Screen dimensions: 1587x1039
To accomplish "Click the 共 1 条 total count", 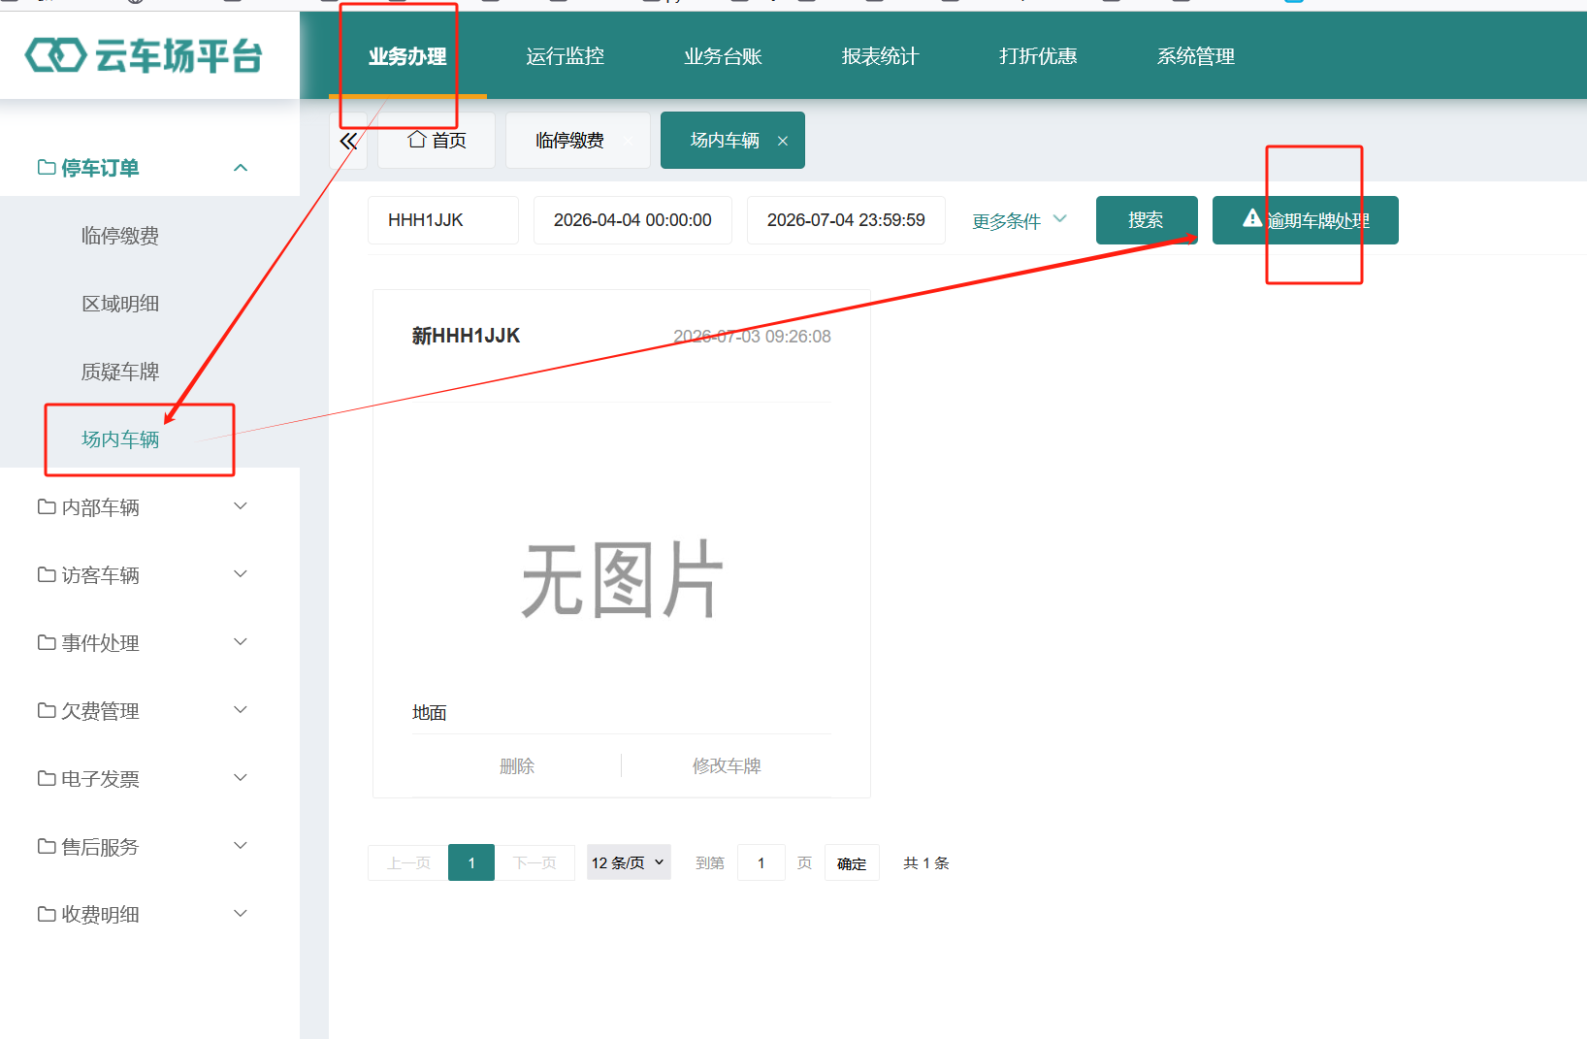I will (x=926, y=862).
